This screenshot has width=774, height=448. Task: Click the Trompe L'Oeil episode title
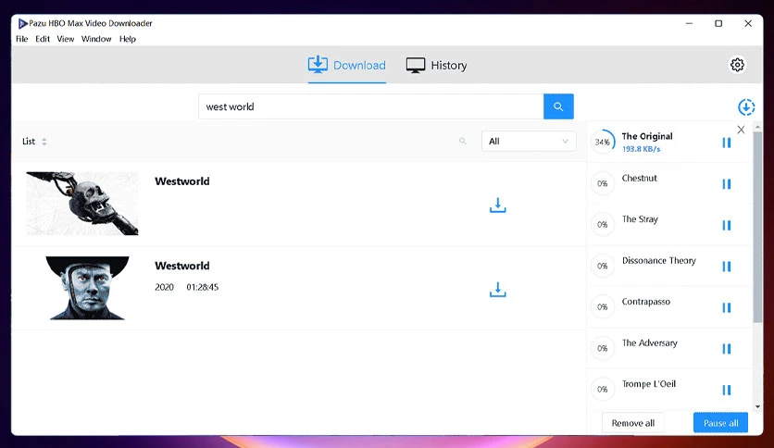(x=649, y=384)
